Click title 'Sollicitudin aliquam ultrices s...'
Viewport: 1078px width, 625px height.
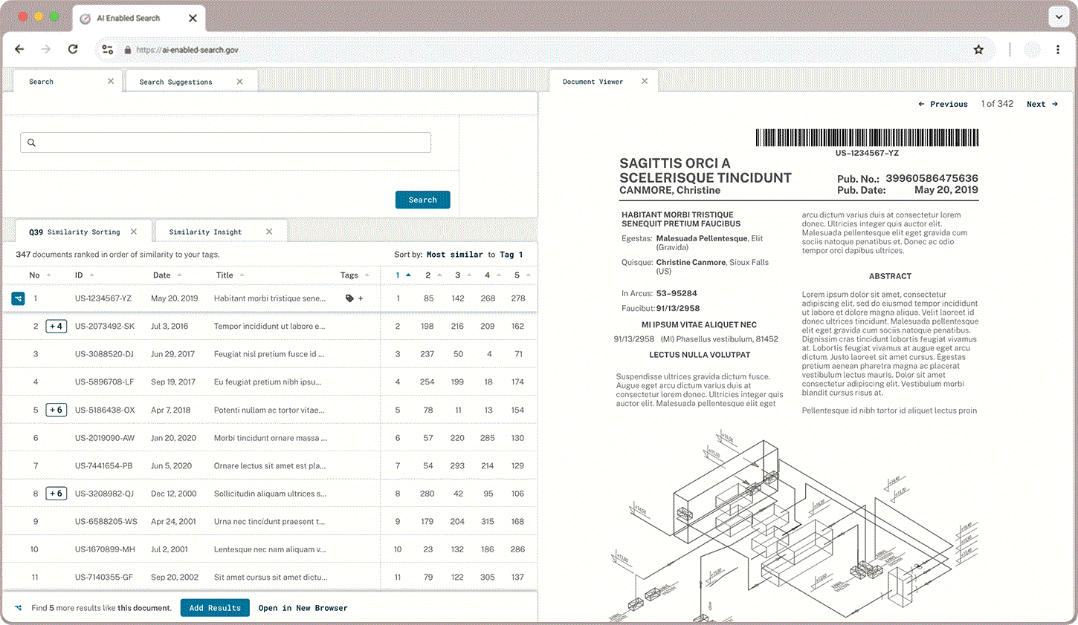coord(270,494)
